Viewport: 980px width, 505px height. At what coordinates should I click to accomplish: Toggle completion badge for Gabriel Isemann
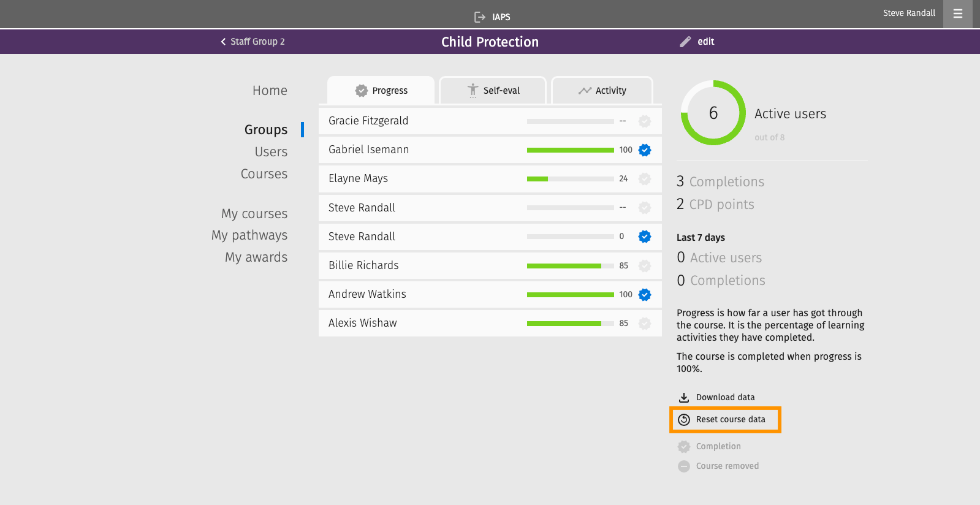pyautogui.click(x=645, y=150)
